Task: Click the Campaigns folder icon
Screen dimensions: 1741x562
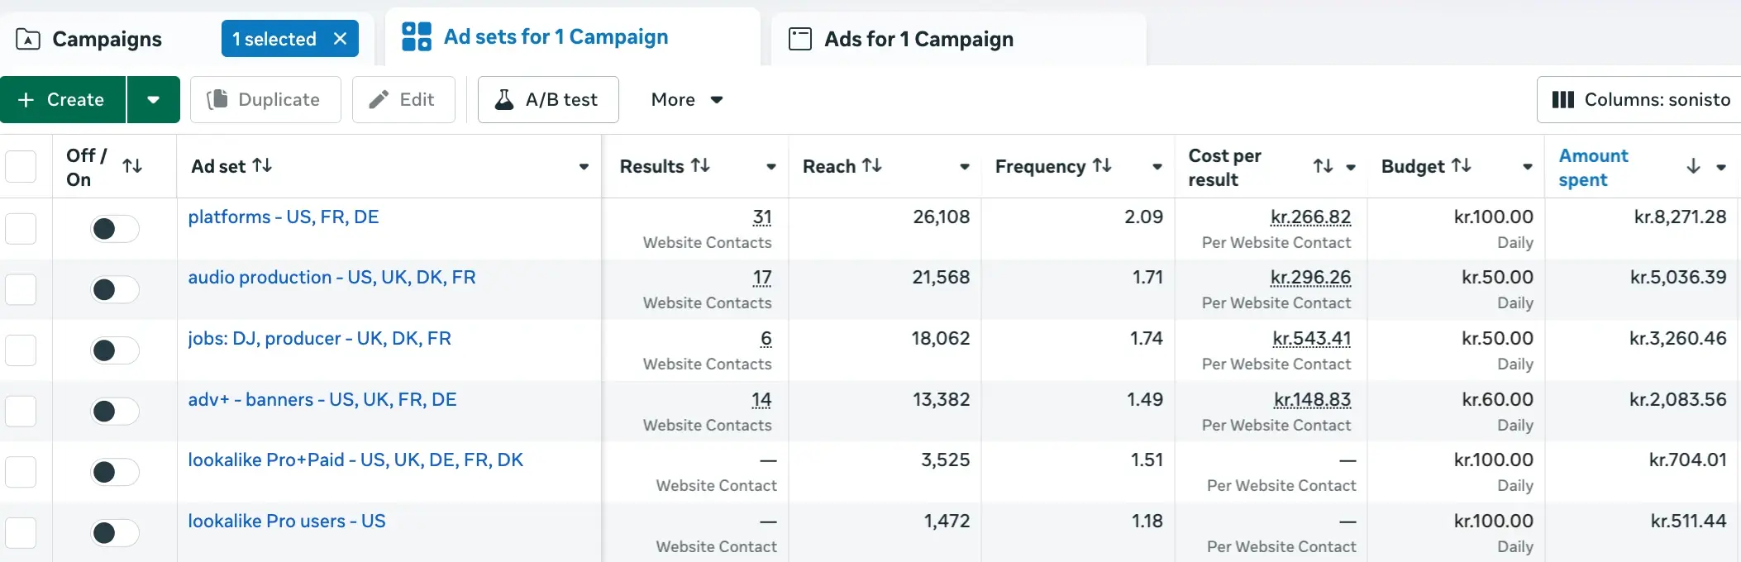Action: pyautogui.click(x=28, y=39)
